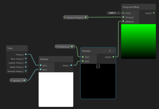Select the Time node title
This screenshot has height=109, width=159.
click(10, 48)
